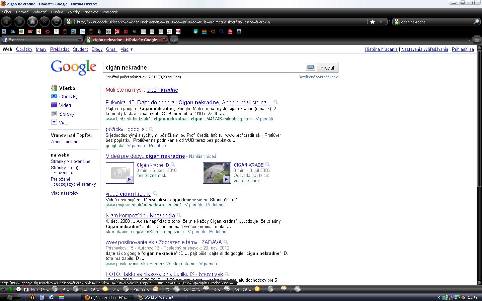Go forward with the Forward arrow button
This screenshot has width=482, height=301.
pos(19,22)
